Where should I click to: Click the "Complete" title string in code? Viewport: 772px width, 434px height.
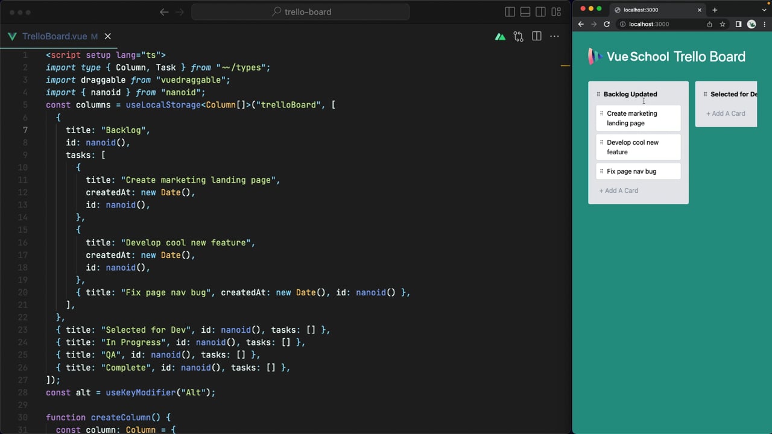[x=125, y=368]
